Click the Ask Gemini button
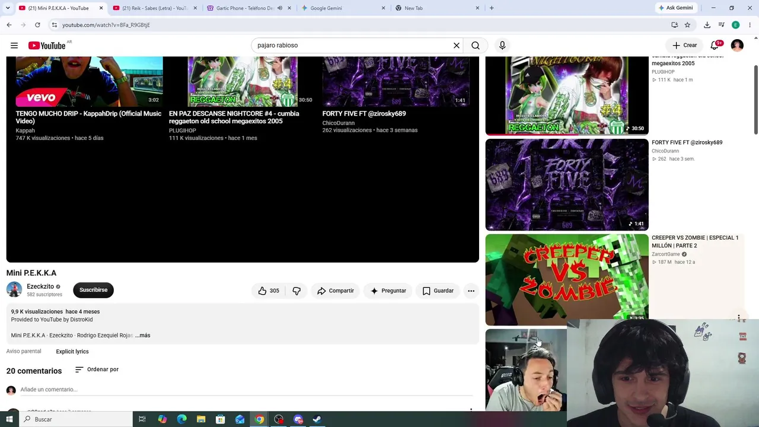This screenshot has height=427, width=759. pos(675,8)
